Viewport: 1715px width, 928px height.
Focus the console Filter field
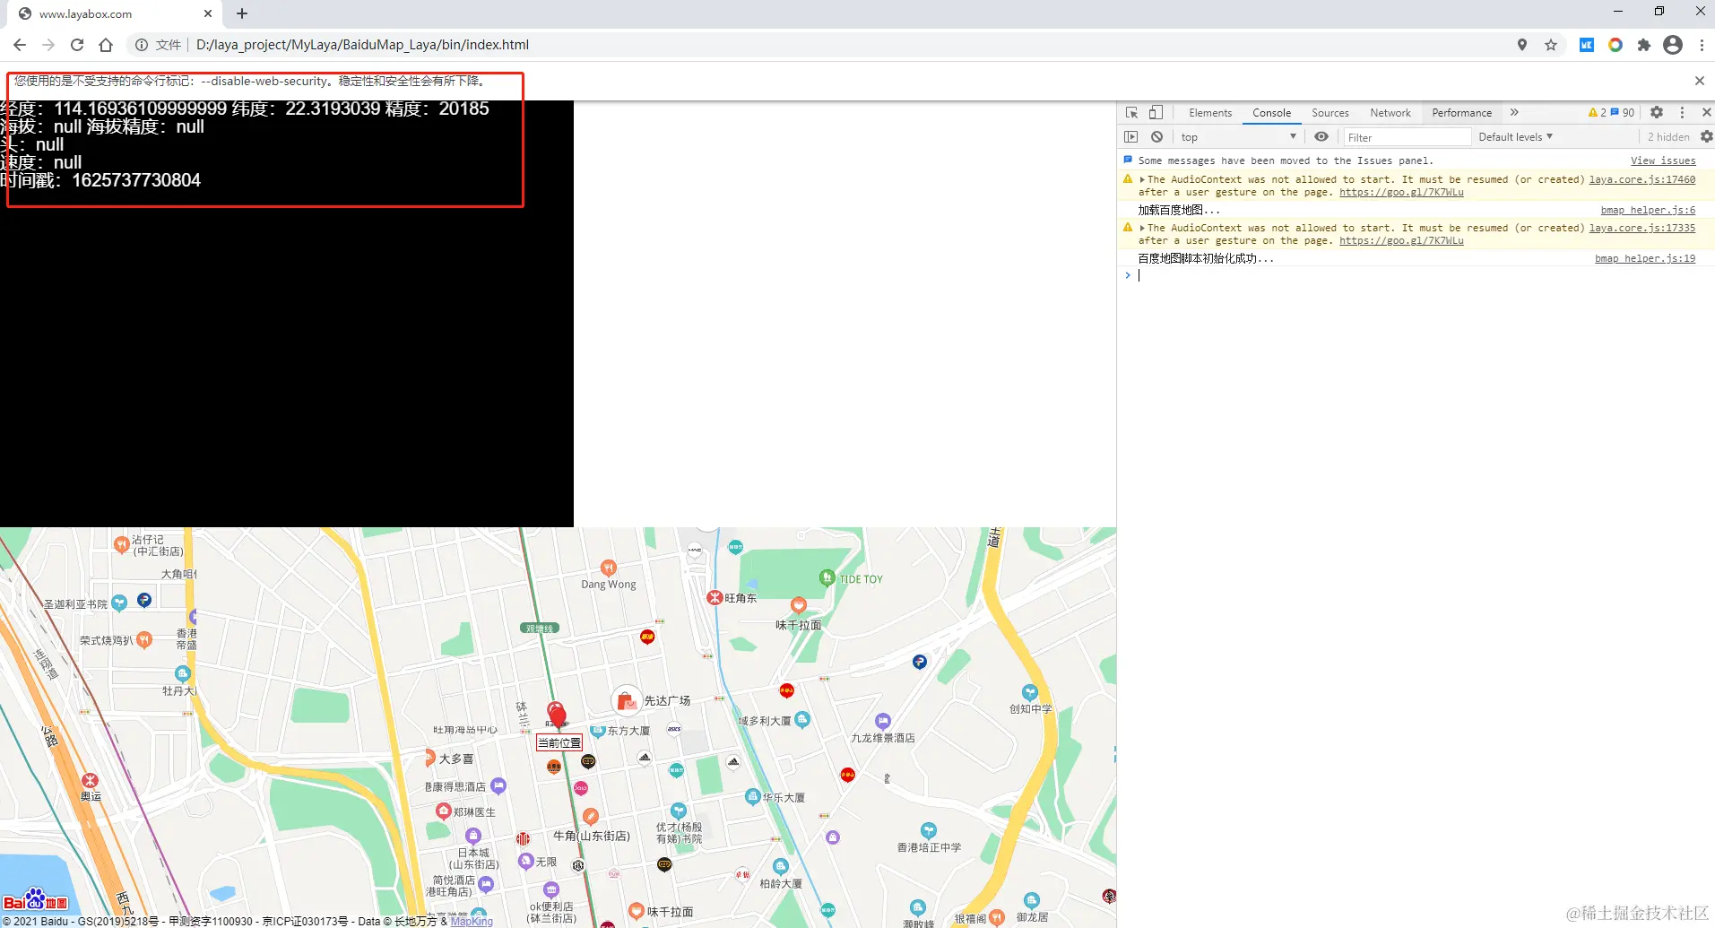1407,137
